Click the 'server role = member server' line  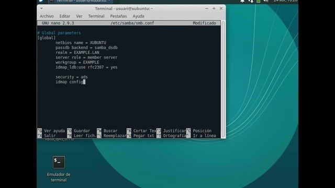pyautogui.click(x=86, y=57)
